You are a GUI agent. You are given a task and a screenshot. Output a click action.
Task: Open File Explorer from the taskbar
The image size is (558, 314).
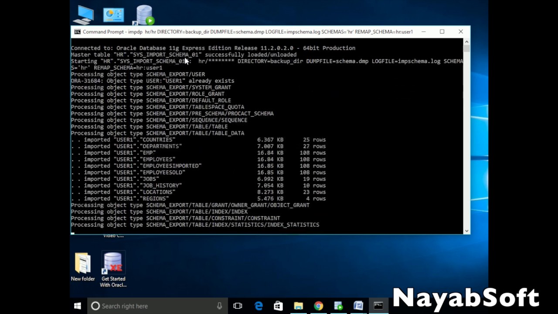coord(298,306)
